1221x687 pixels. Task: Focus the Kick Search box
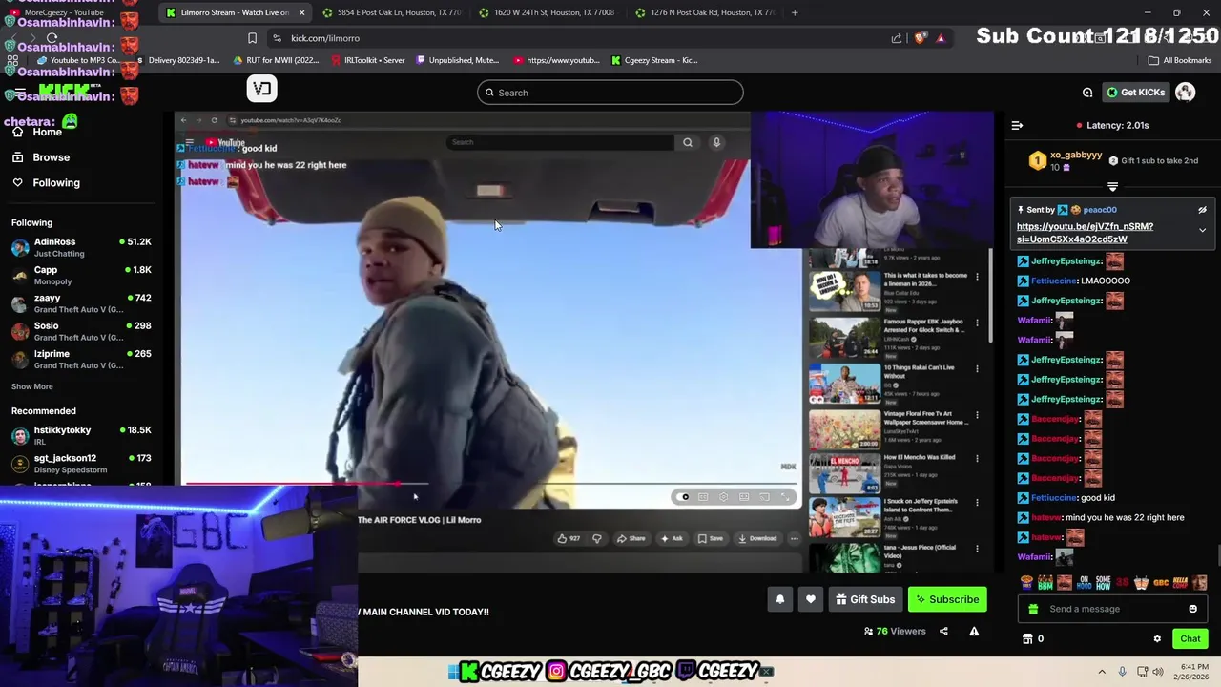point(610,93)
